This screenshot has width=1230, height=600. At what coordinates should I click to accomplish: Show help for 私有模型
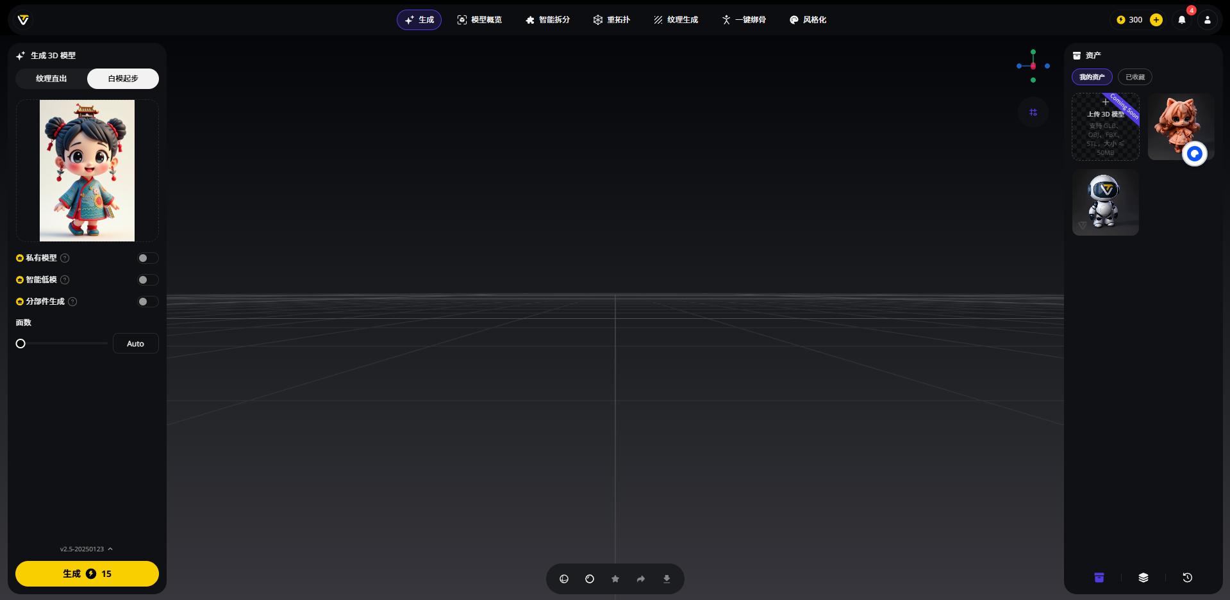[65, 258]
